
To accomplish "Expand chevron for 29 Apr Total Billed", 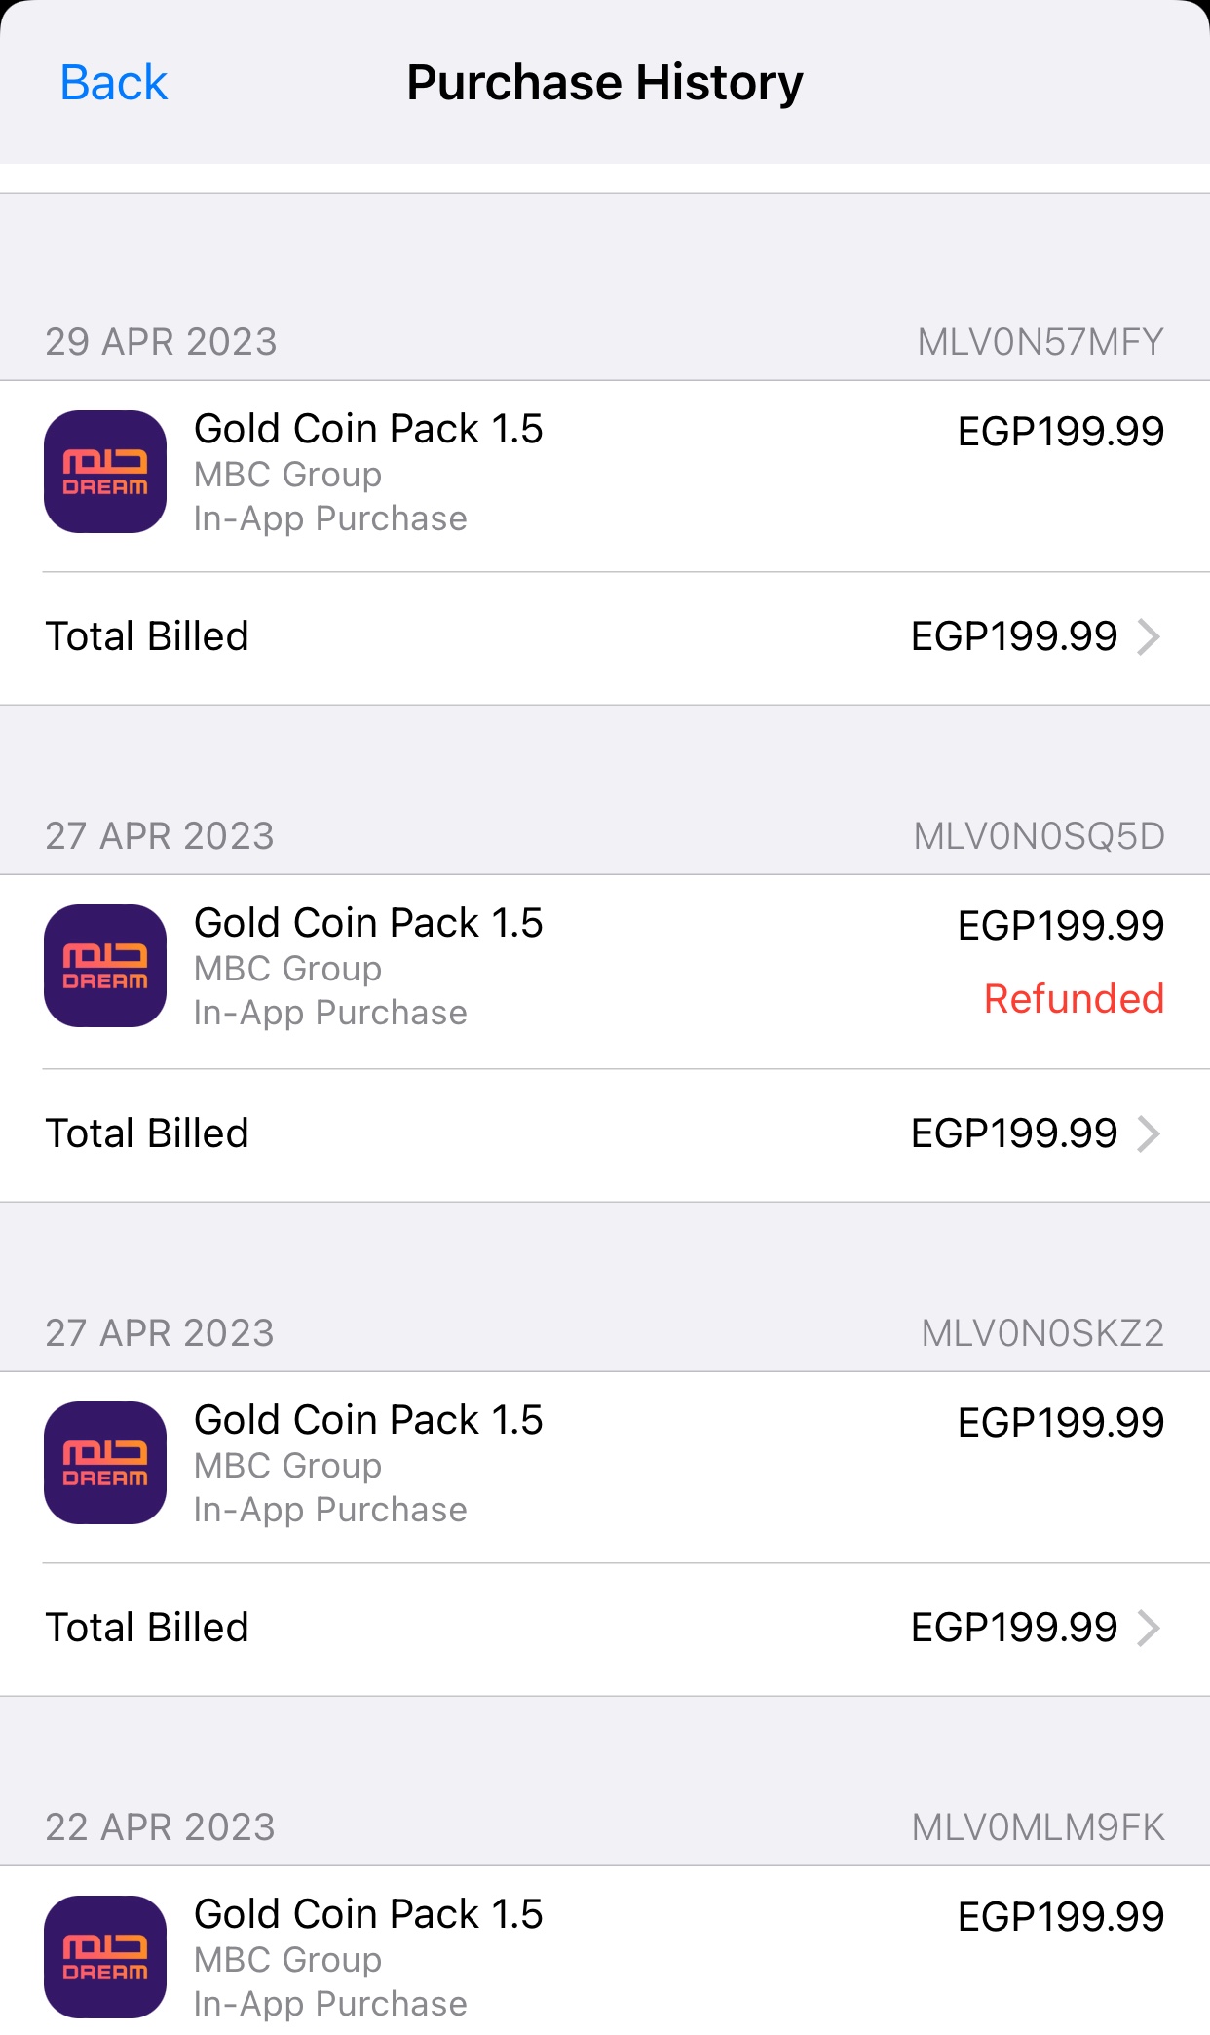I will tap(1150, 637).
